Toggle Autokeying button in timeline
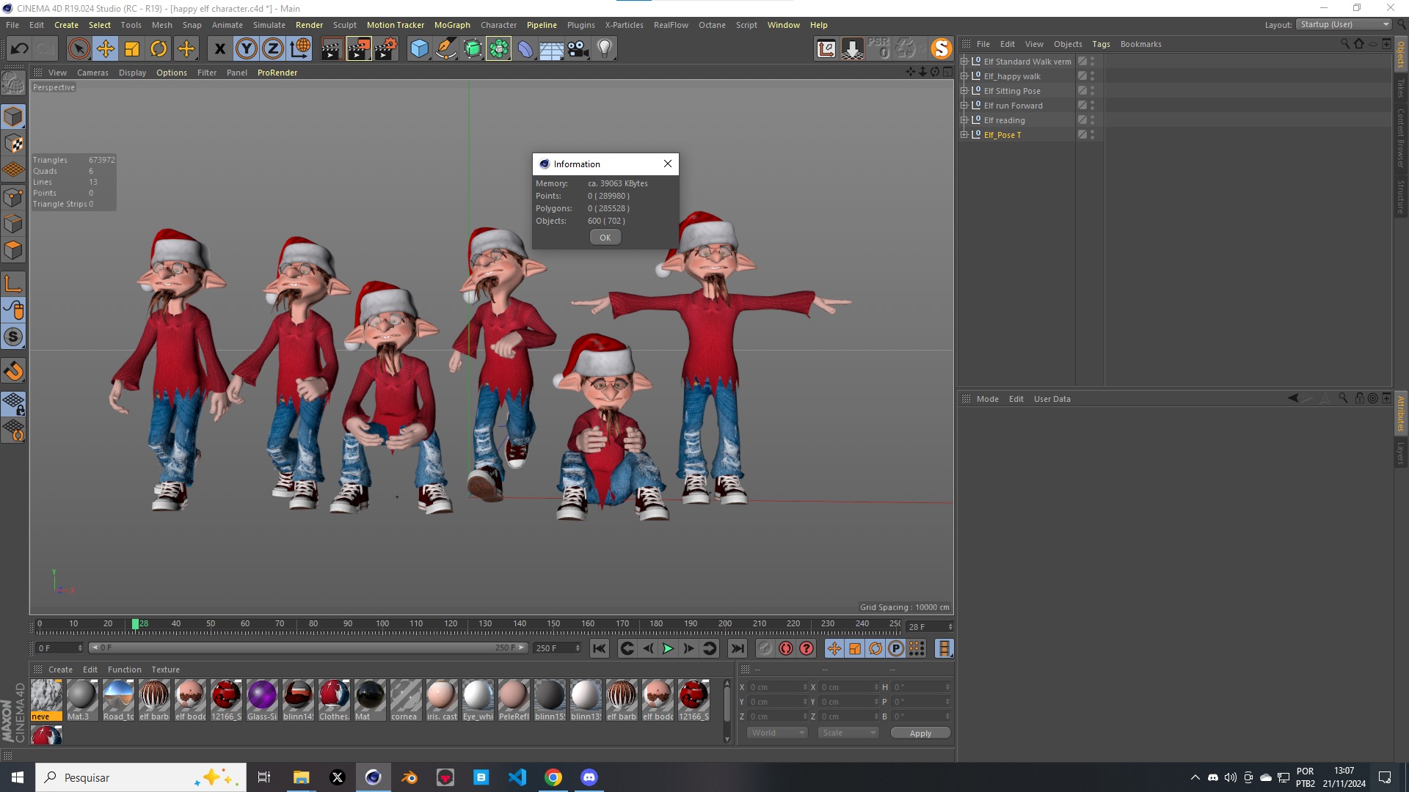 click(x=786, y=648)
